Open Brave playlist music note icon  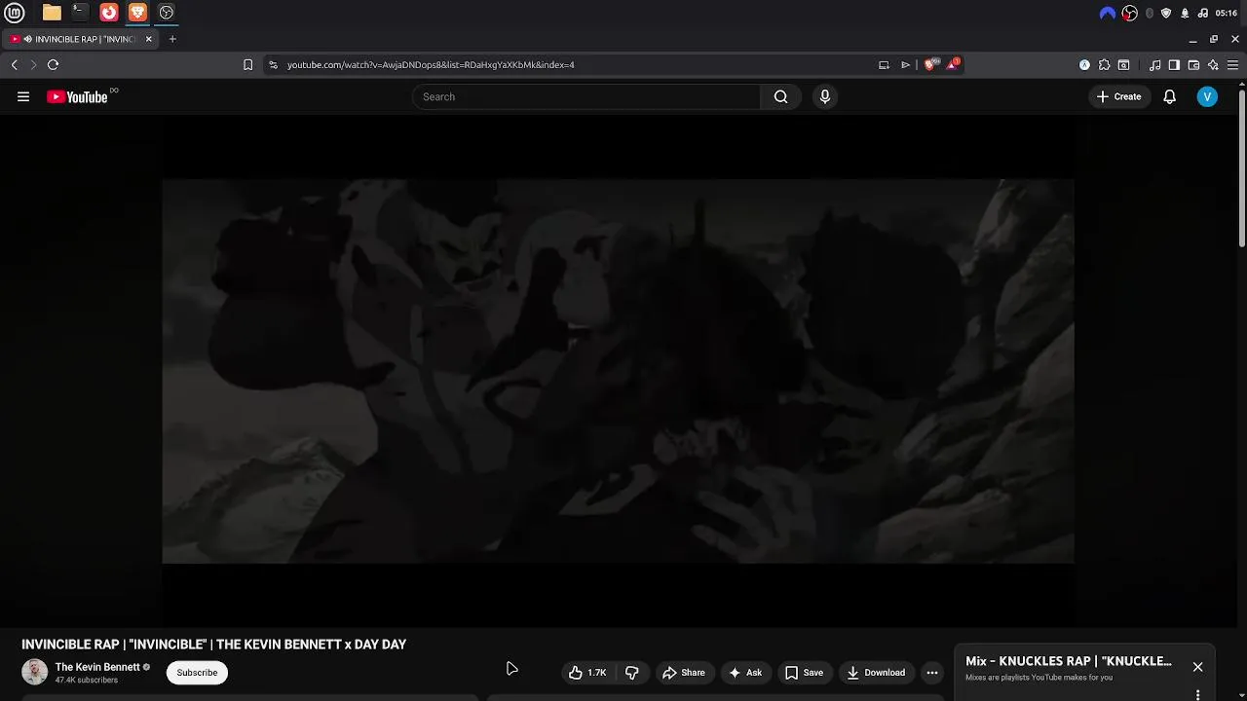tap(1154, 64)
